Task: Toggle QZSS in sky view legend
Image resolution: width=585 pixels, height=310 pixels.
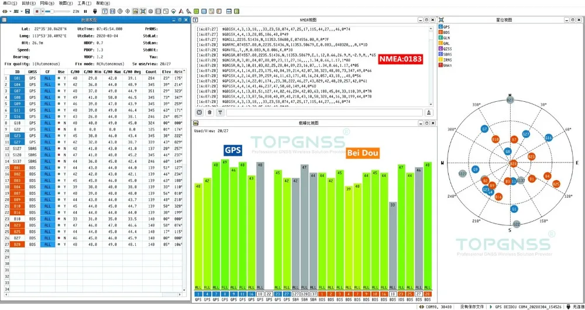Action: point(445,49)
